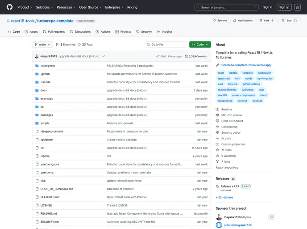Click the .npmrc file icon
The height and width of the screenshot is (229, 307).
[37, 156]
